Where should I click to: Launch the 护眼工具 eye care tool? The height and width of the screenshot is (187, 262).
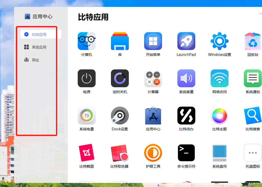(x=153, y=153)
